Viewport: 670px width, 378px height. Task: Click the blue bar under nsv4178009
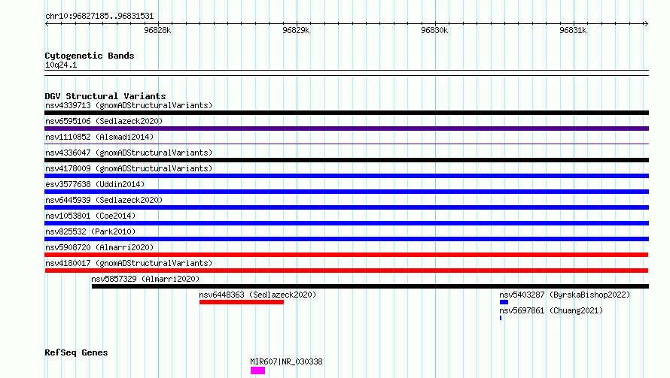(x=346, y=176)
